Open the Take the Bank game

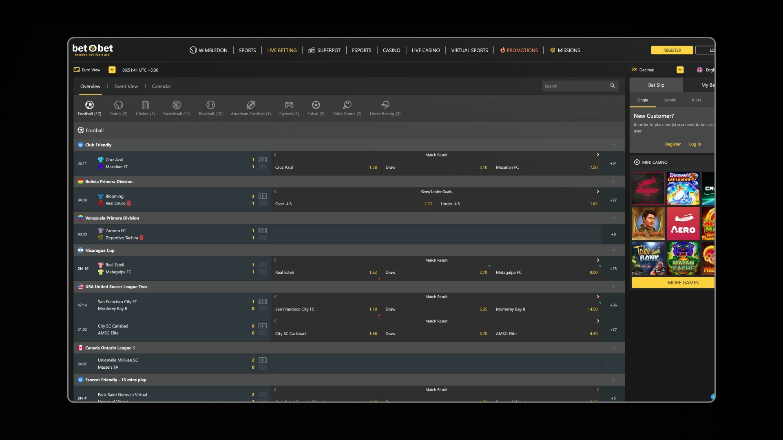coord(648,258)
